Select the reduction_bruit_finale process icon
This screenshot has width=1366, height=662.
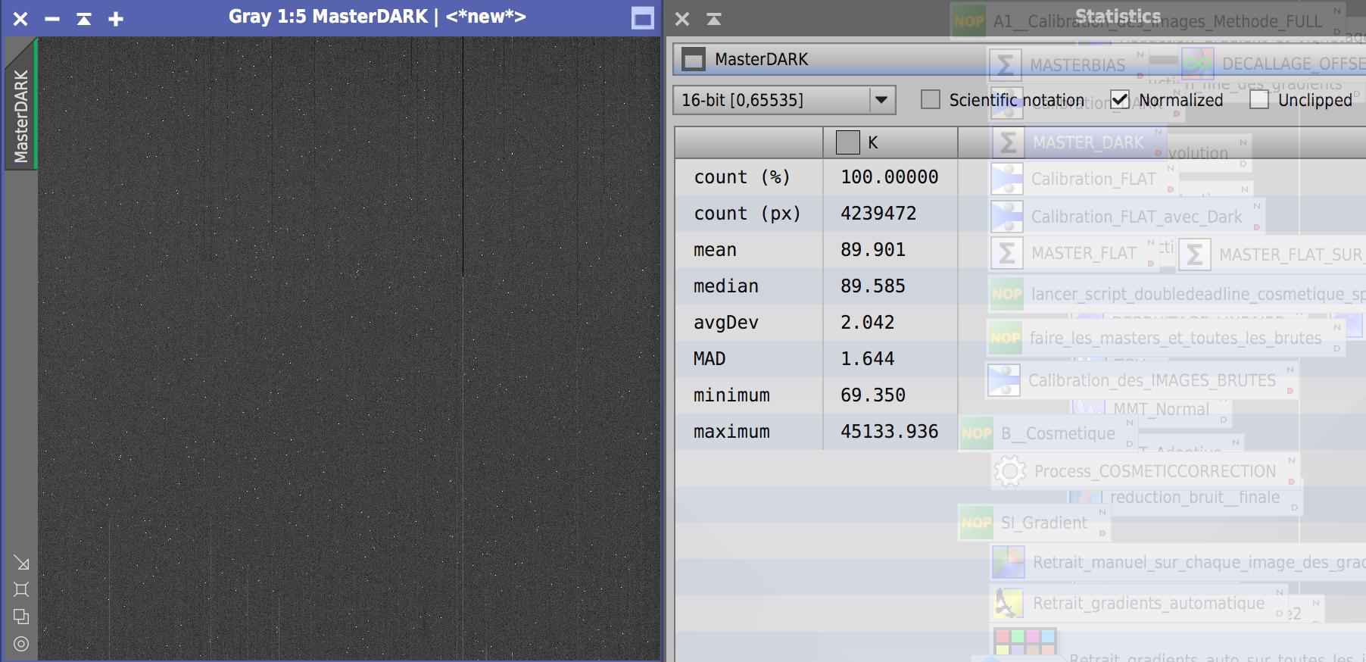click(x=1085, y=497)
